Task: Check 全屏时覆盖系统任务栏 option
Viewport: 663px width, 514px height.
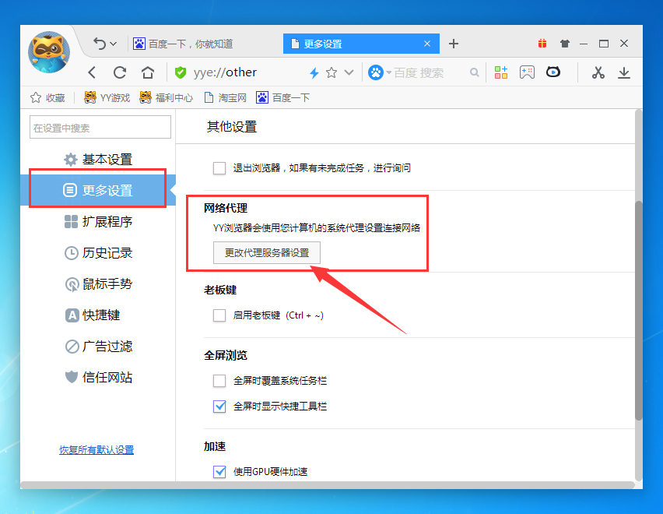Action: click(x=220, y=381)
